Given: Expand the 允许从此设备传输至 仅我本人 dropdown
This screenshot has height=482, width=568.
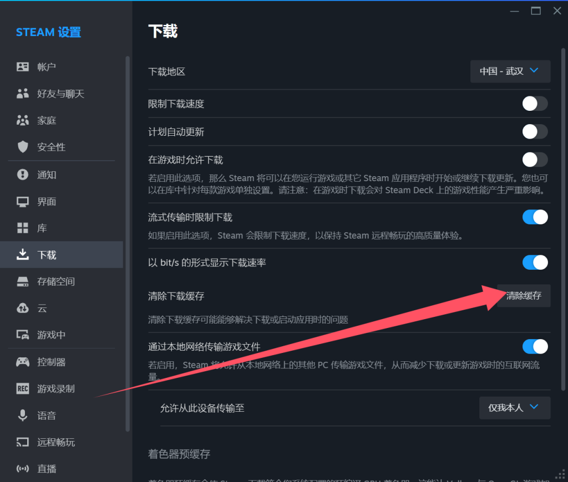Looking at the screenshot, I should 514,408.
